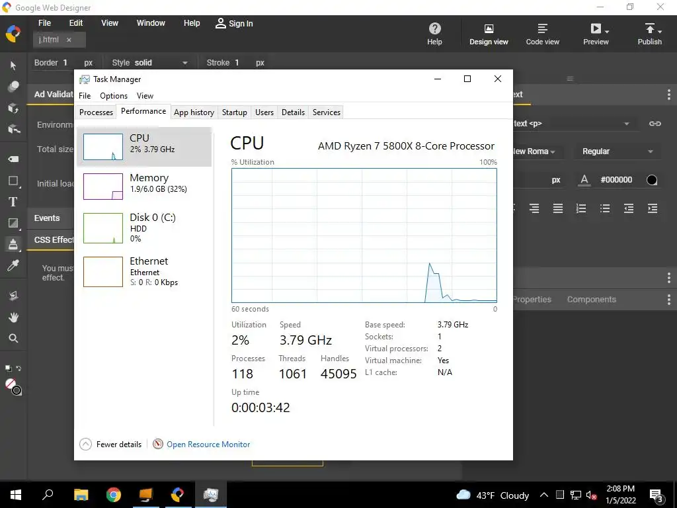Switch to the Services tab
The width and height of the screenshot is (677, 508).
[x=327, y=112]
